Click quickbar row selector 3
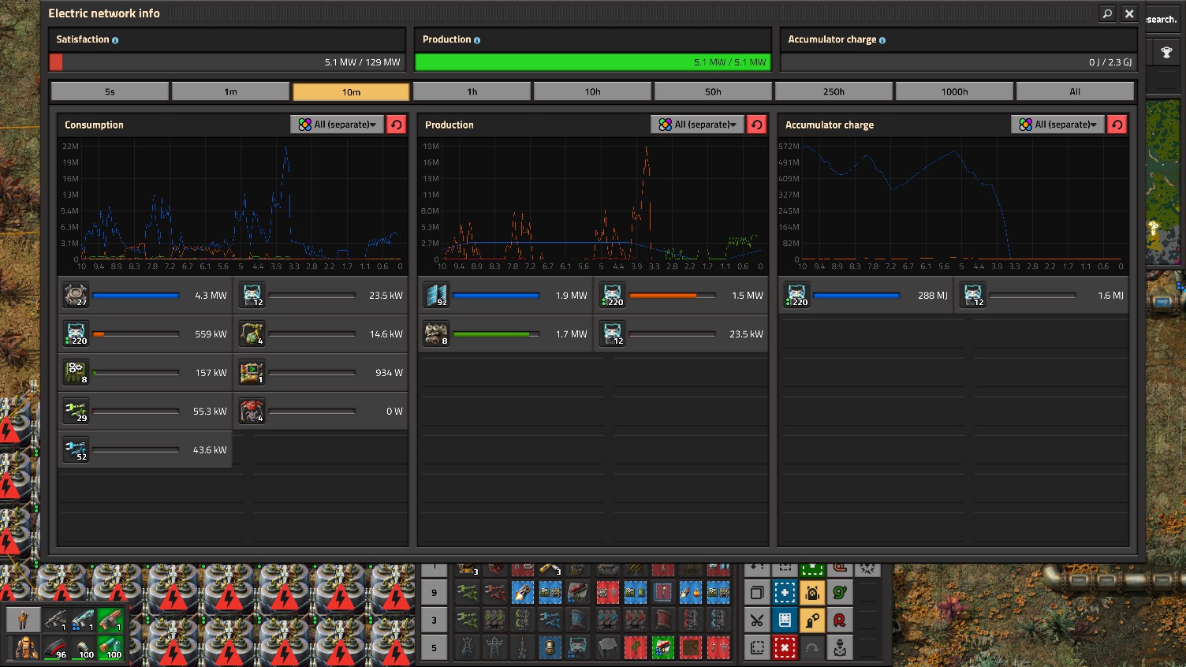 coord(434,620)
